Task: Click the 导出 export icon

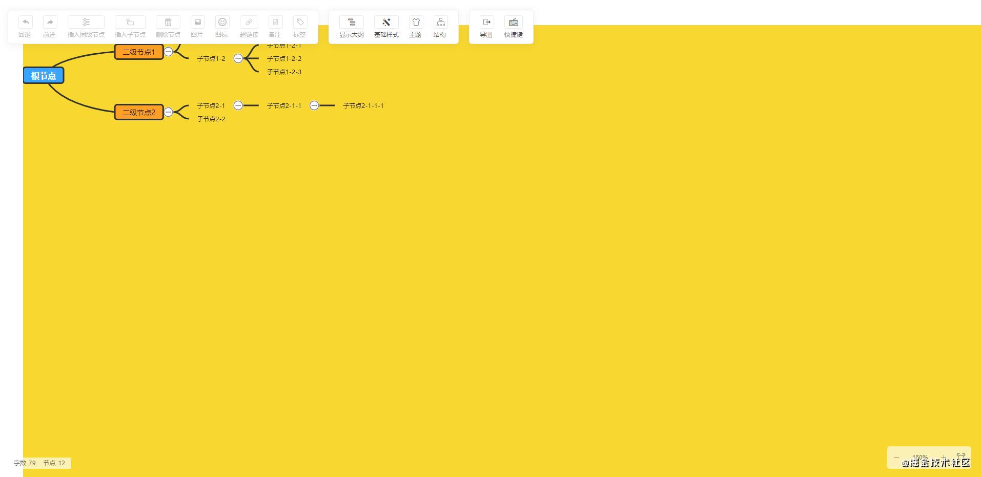Action: pyautogui.click(x=486, y=22)
